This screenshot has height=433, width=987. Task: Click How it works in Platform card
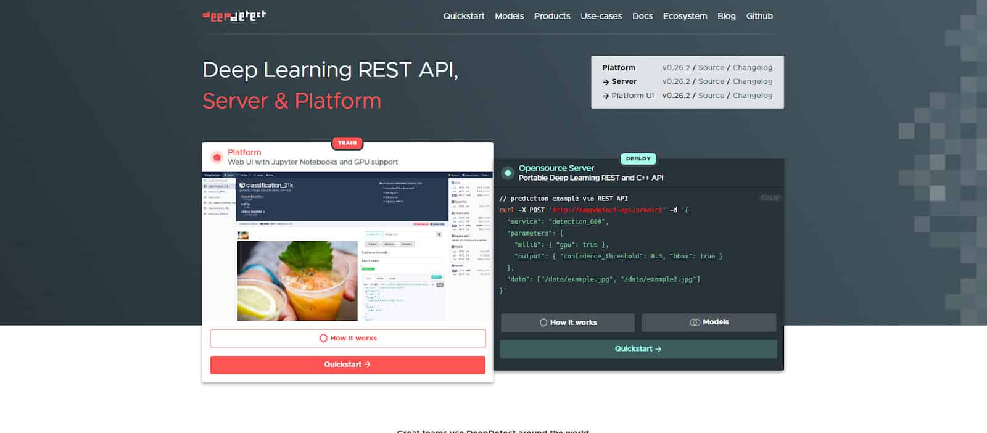(x=348, y=338)
